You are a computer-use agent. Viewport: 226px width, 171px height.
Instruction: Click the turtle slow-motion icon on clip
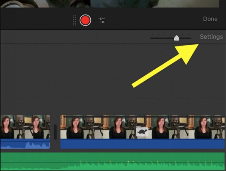click(x=142, y=132)
